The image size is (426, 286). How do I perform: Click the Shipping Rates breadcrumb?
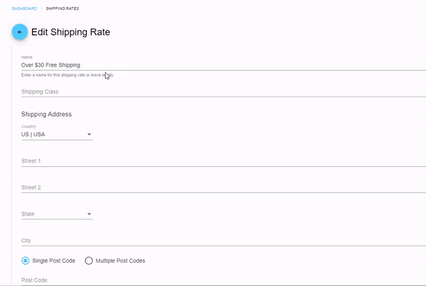pos(62,9)
